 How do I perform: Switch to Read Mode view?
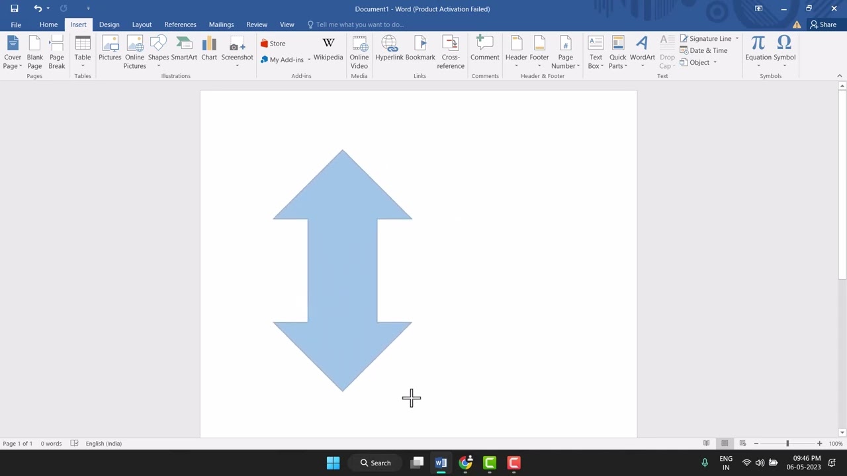pos(707,444)
